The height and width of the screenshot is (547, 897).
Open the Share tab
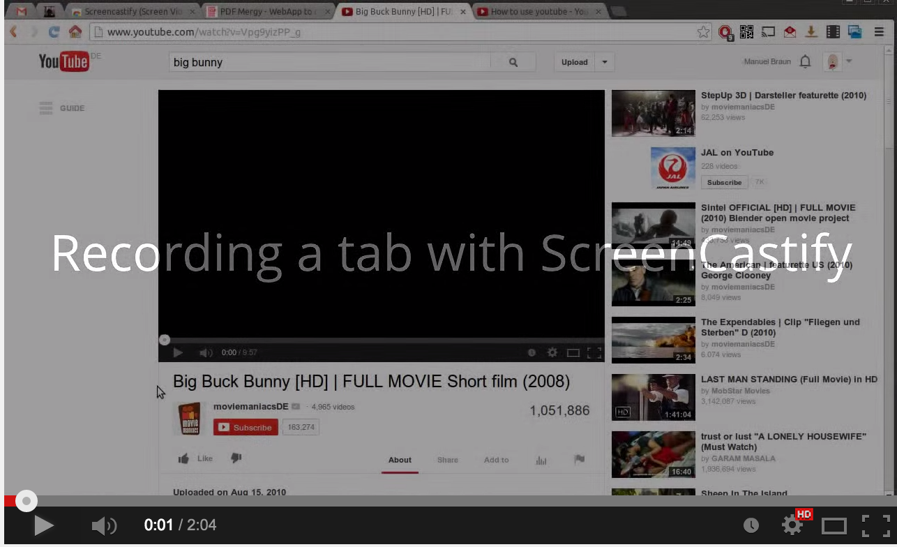(x=448, y=460)
